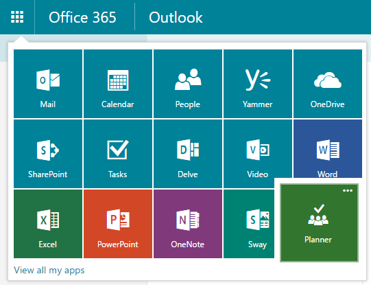Launch the Tasks app tile

pyautogui.click(x=118, y=154)
